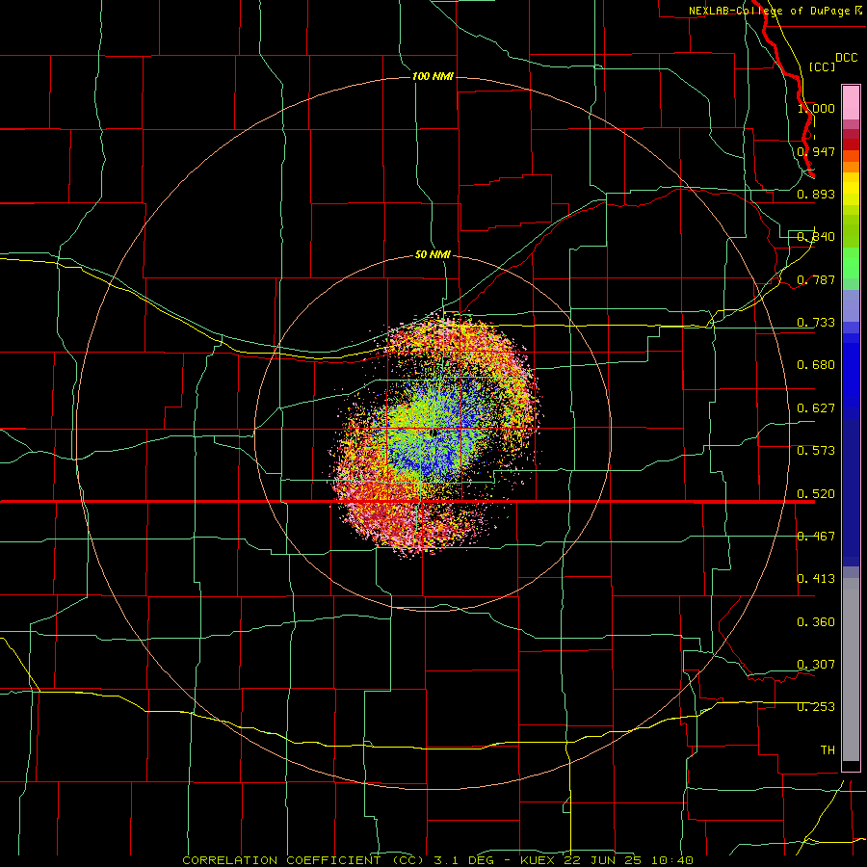This screenshot has width=867, height=867.
Task: Click the DCC label above the legend
Action: pyautogui.click(x=846, y=58)
